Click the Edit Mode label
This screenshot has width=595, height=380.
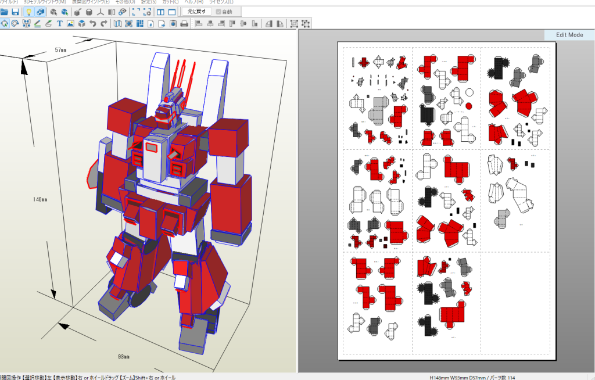pos(569,34)
